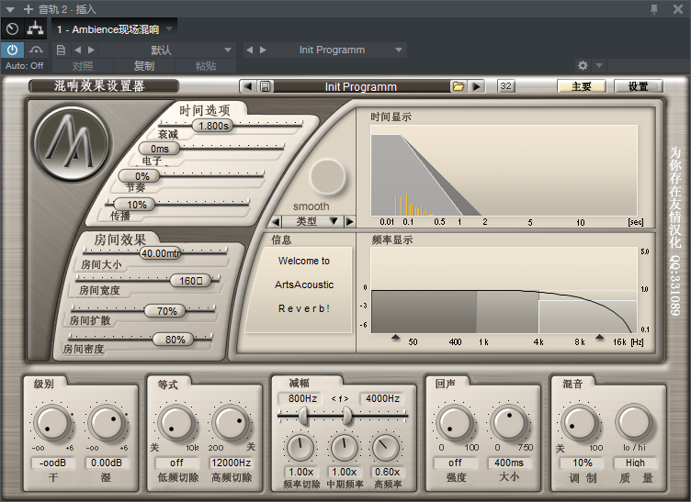Click the 4000Hz crossover slider handle
The height and width of the screenshot is (502, 691).
point(347,415)
